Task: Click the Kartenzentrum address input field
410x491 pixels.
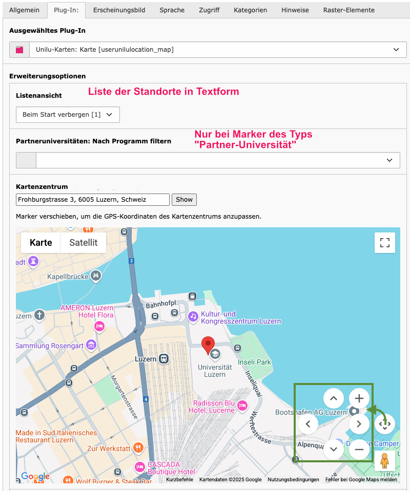Action: [x=92, y=200]
